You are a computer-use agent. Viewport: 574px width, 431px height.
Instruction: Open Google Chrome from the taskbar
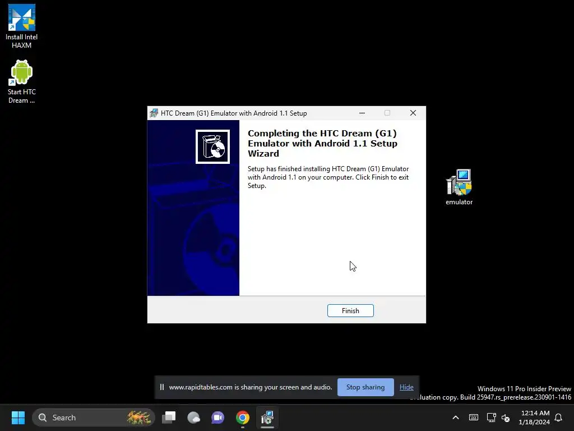(242, 418)
